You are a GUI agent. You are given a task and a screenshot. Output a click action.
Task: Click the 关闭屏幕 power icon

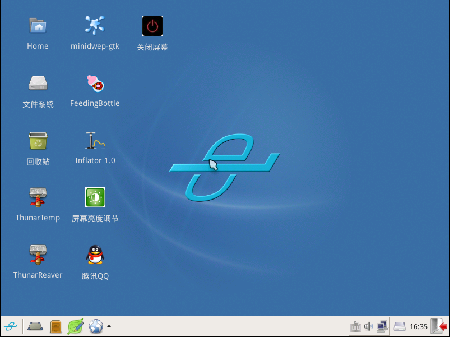pos(152,26)
